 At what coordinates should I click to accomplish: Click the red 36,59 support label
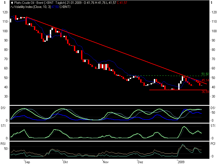205,92
